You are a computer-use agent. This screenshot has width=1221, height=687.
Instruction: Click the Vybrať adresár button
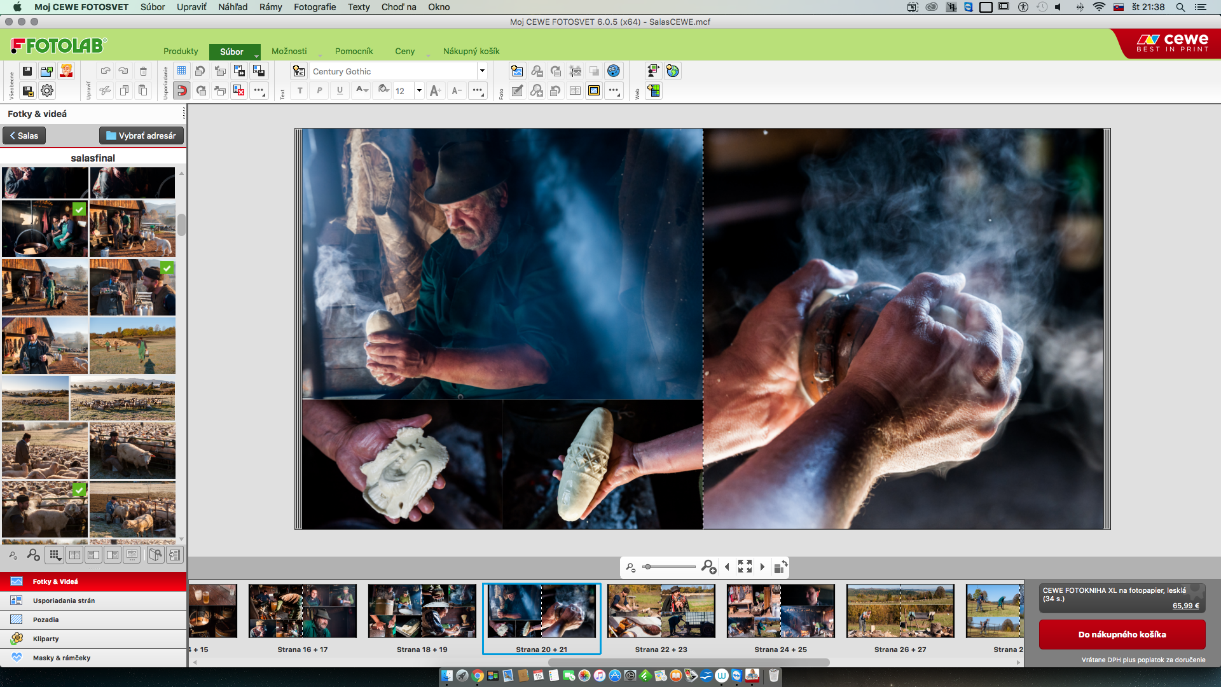(141, 135)
